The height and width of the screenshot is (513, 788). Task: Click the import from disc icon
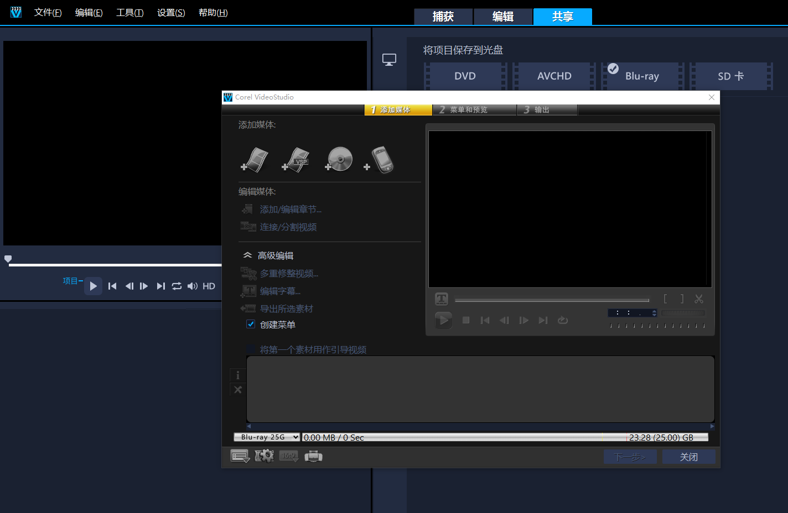(339, 160)
